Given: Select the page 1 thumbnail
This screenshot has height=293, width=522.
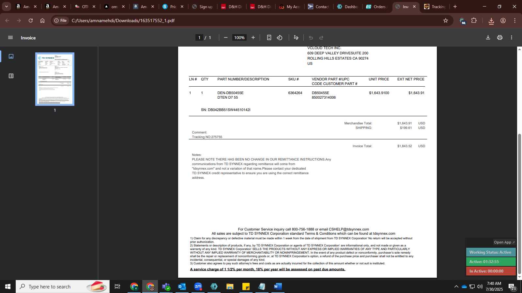Looking at the screenshot, I should tap(55, 79).
